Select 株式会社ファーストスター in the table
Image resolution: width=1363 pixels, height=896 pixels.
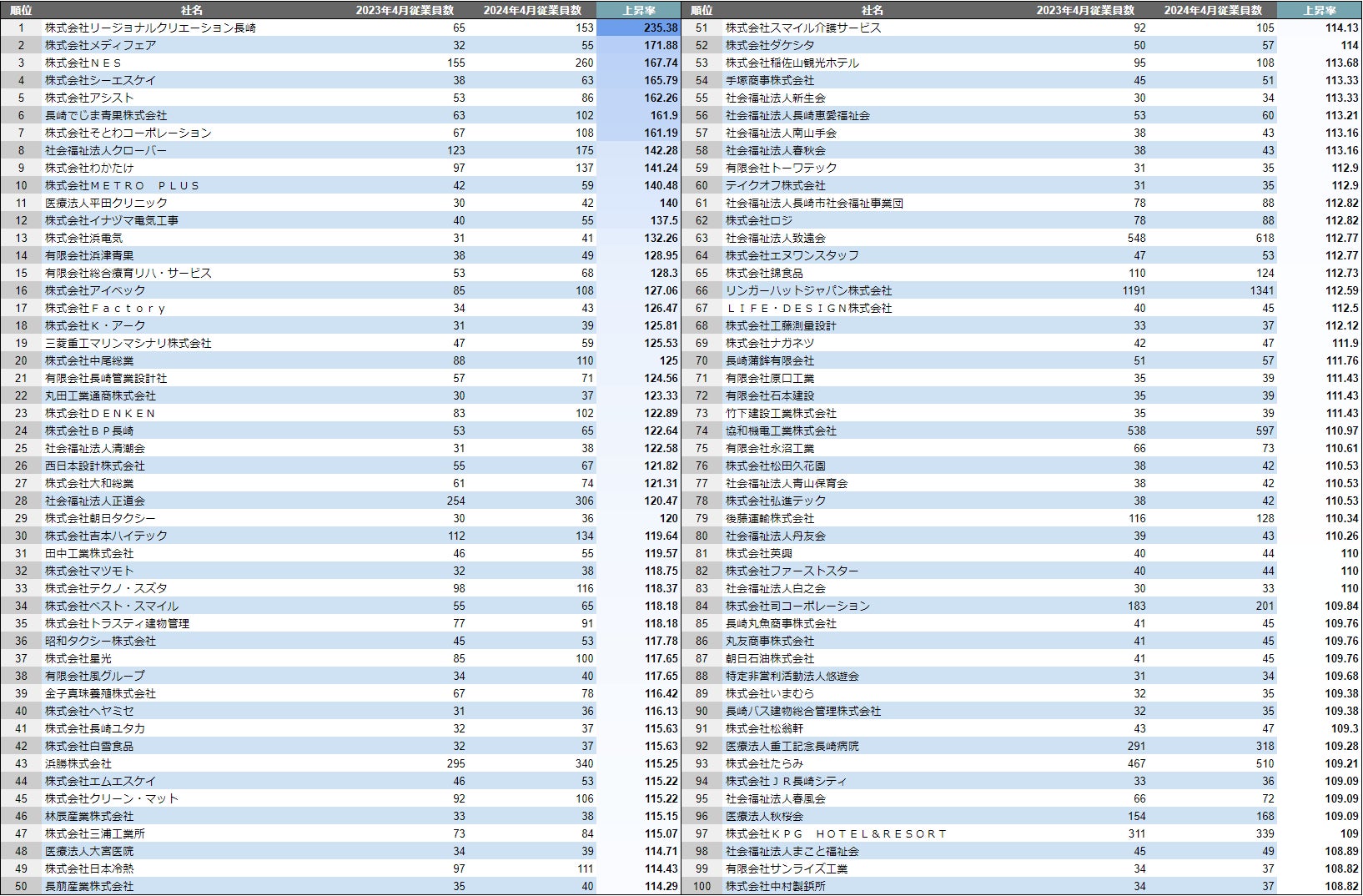point(792,571)
